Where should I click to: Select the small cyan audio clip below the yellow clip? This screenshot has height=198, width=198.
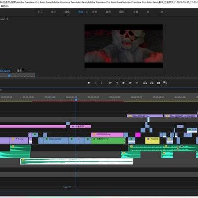167,155
